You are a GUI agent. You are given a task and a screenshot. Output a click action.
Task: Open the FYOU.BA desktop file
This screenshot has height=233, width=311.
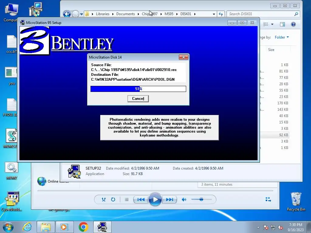coord(11,107)
